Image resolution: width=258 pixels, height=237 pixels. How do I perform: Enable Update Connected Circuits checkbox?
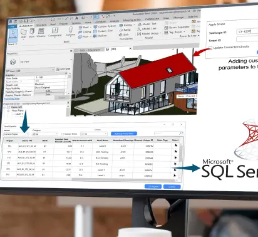[x=210, y=48]
